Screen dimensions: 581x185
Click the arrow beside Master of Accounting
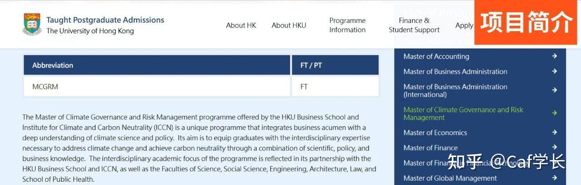click(554, 56)
